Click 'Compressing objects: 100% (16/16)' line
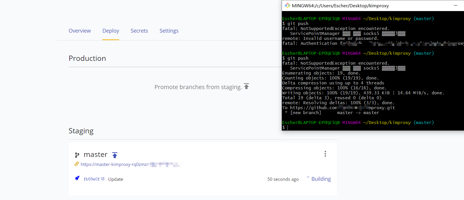The image size is (464, 200). tap(334, 88)
